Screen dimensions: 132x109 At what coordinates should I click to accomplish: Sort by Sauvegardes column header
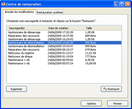pyautogui.click(x=27, y=28)
